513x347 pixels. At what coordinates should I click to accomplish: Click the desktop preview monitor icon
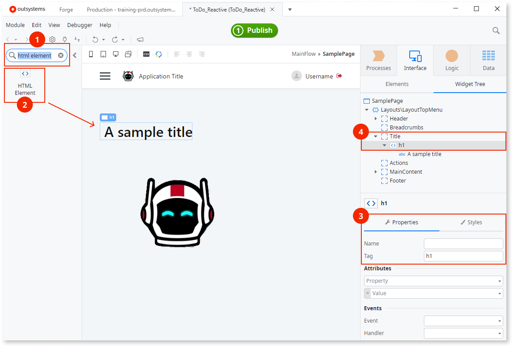coord(115,54)
